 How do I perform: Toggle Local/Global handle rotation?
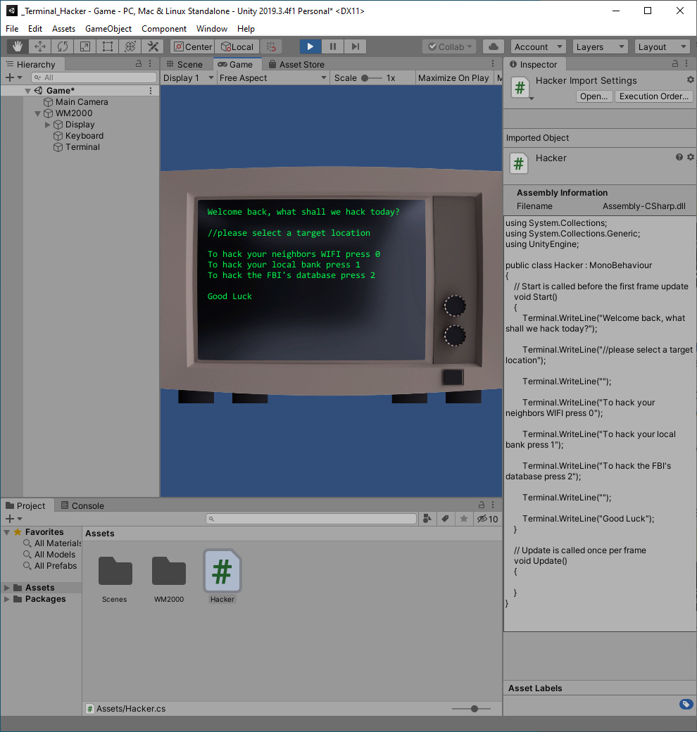point(237,46)
